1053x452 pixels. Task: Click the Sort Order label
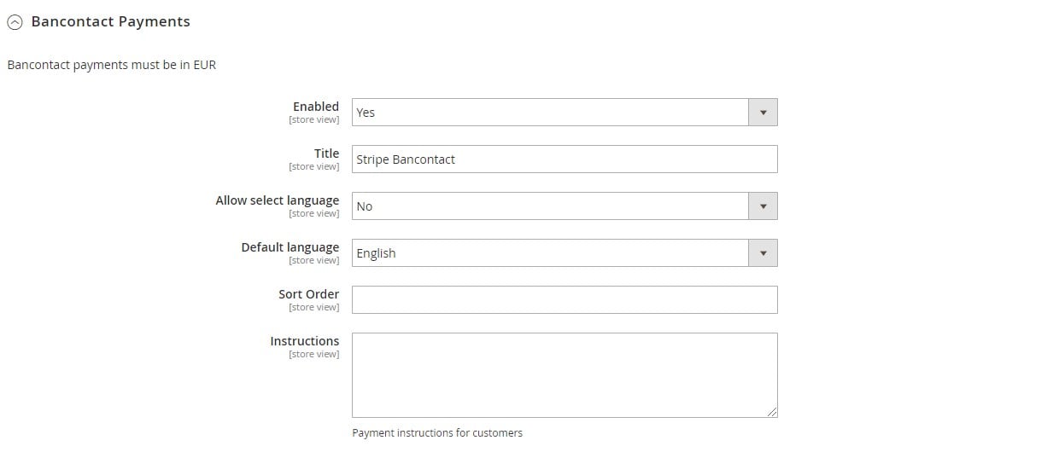309,294
